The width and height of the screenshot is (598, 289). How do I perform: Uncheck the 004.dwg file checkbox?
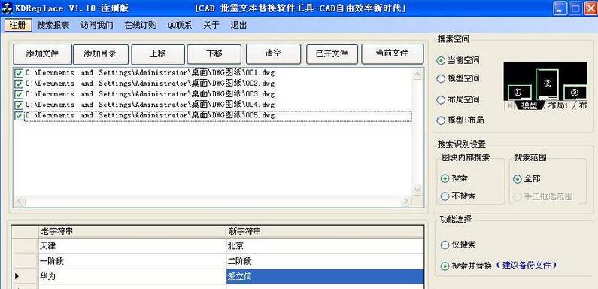click(19, 105)
